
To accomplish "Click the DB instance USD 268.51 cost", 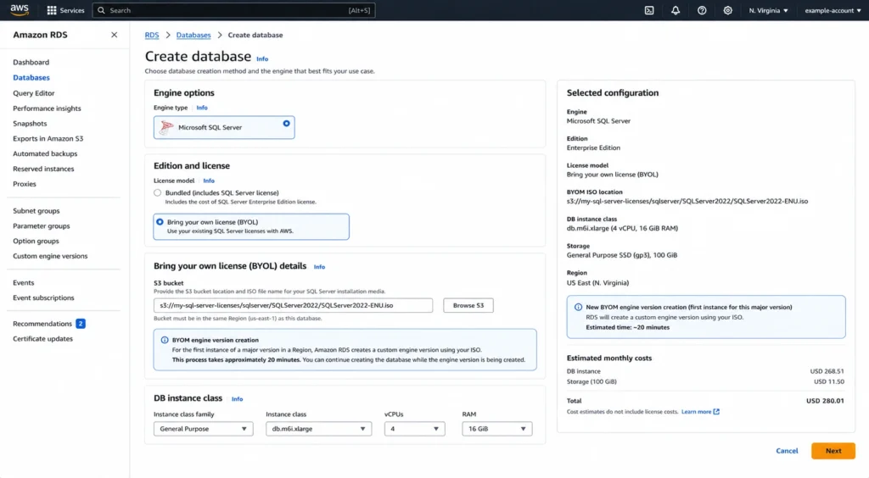I will [x=827, y=371].
